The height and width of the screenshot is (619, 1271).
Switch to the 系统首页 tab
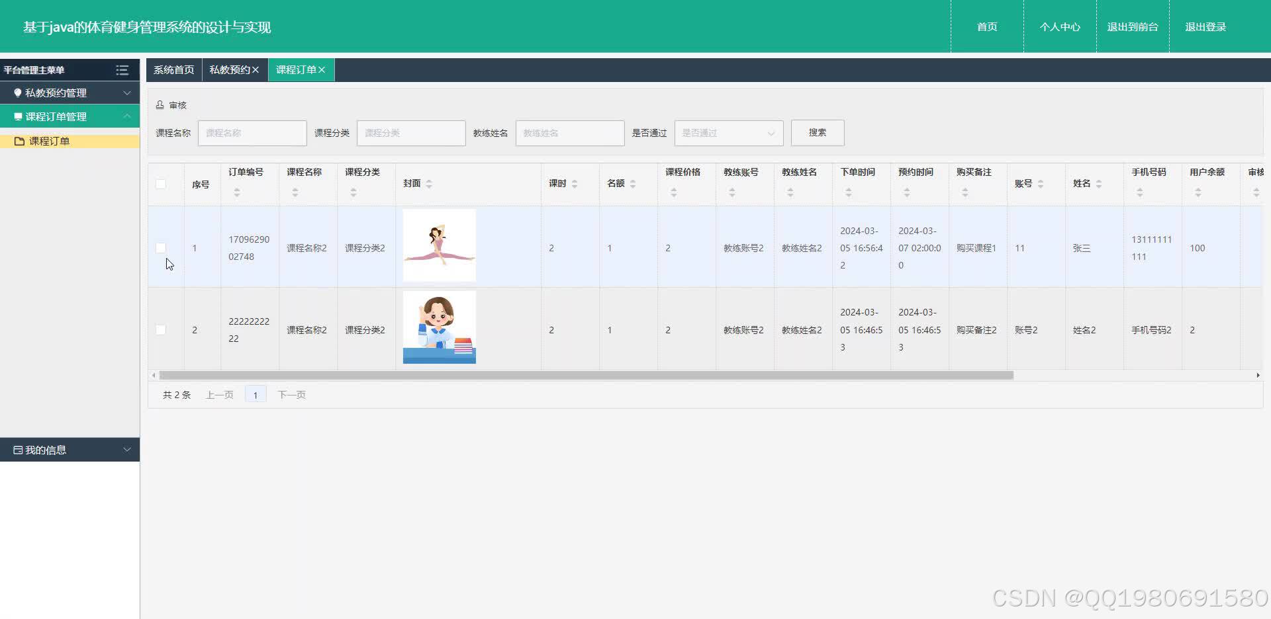click(x=173, y=69)
